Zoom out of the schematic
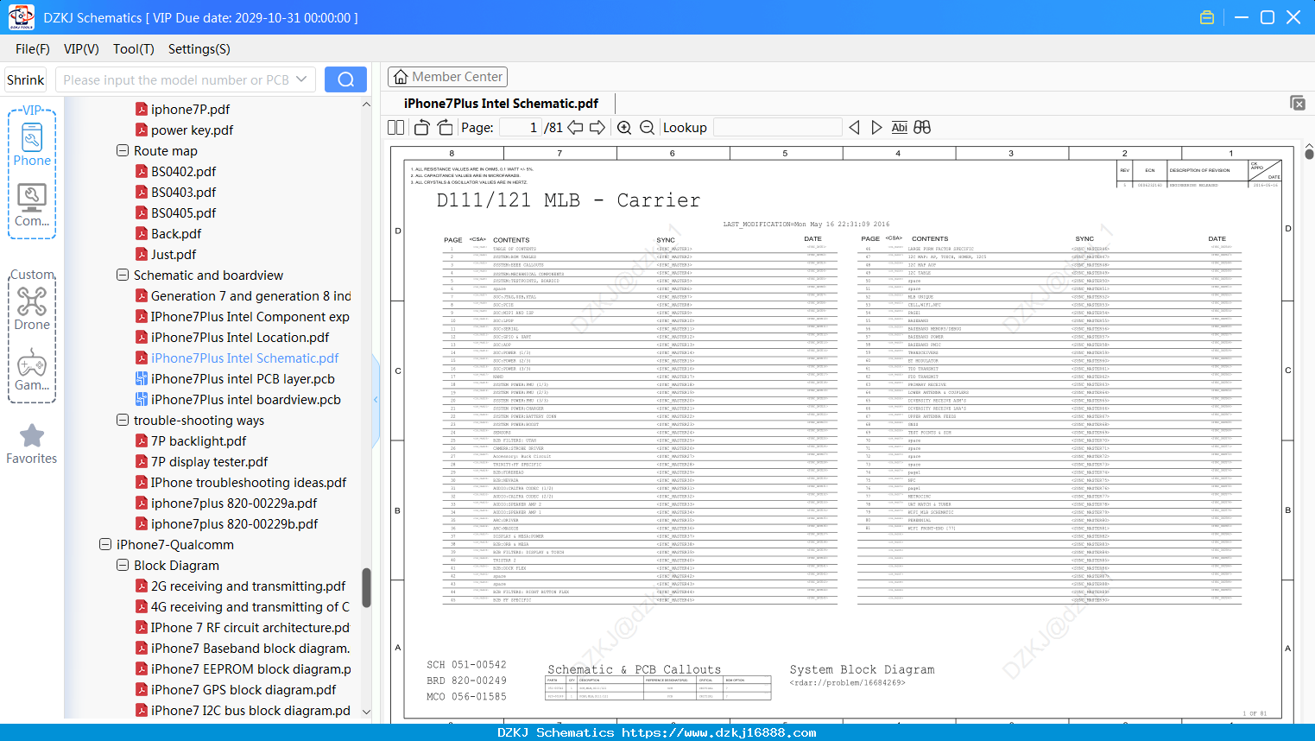1315x741 pixels. tap(647, 128)
